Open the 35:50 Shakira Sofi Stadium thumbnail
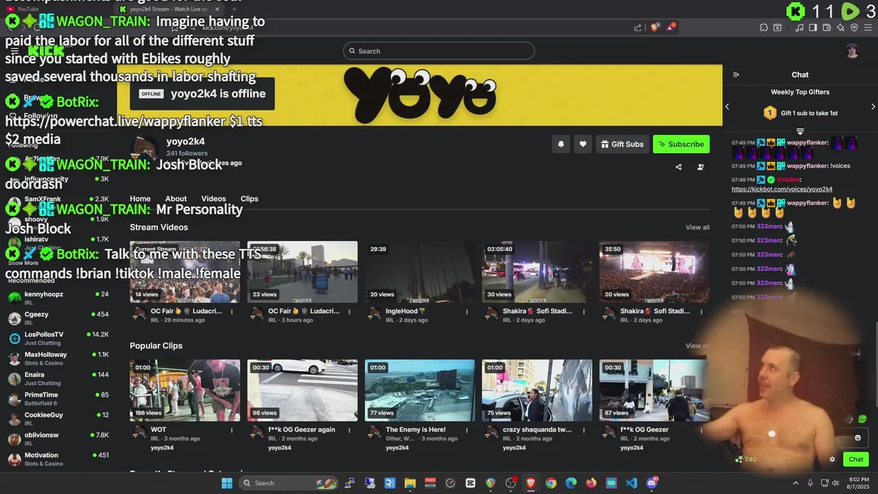Screen dimensions: 878x494 pyautogui.click(x=654, y=272)
